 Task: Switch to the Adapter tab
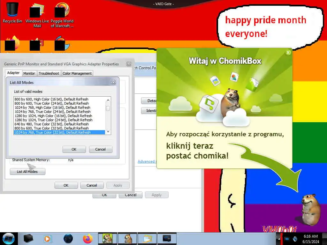[13, 73]
